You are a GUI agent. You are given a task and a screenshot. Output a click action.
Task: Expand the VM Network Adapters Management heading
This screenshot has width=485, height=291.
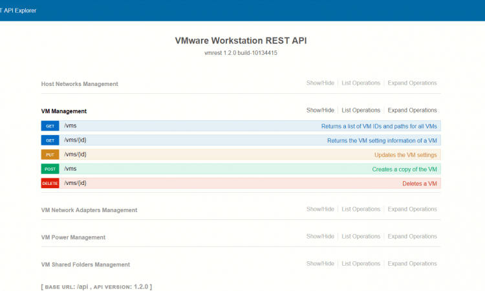pos(89,210)
